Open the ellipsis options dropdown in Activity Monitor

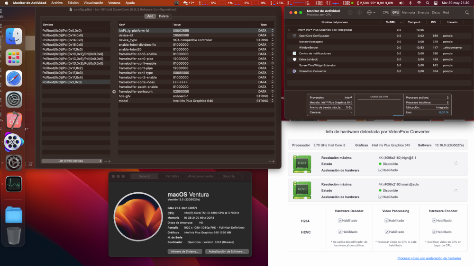(x=371, y=13)
